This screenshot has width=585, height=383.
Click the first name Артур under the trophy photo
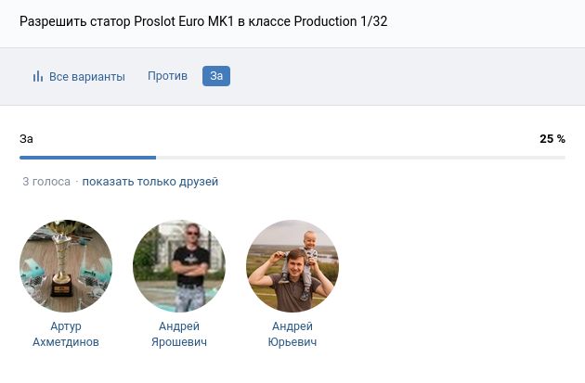tap(66, 326)
